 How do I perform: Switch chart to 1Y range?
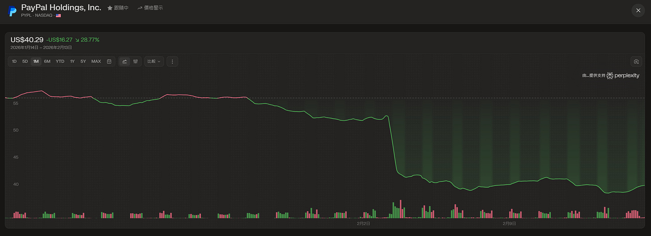point(72,61)
